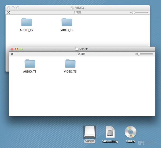Click the drive proxy icon in front title bar
161x148 pixels.
[77, 49]
